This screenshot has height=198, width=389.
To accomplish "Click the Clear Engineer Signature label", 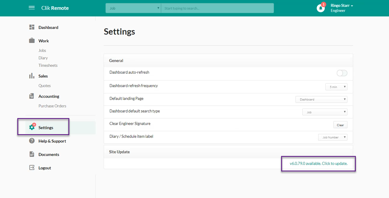I will (x=130, y=123).
